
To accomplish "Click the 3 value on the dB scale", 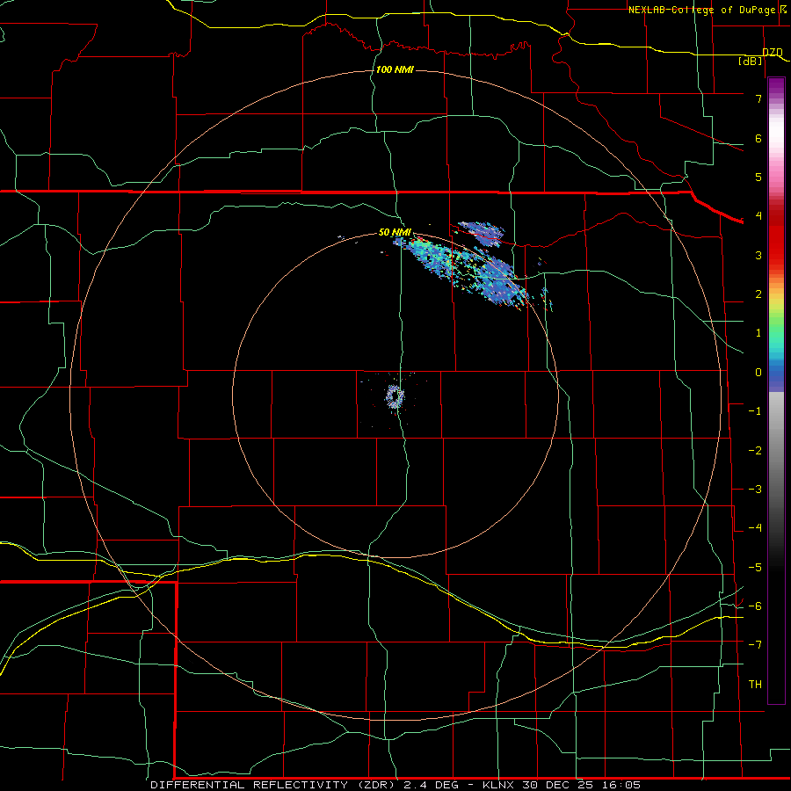I will pos(758,255).
